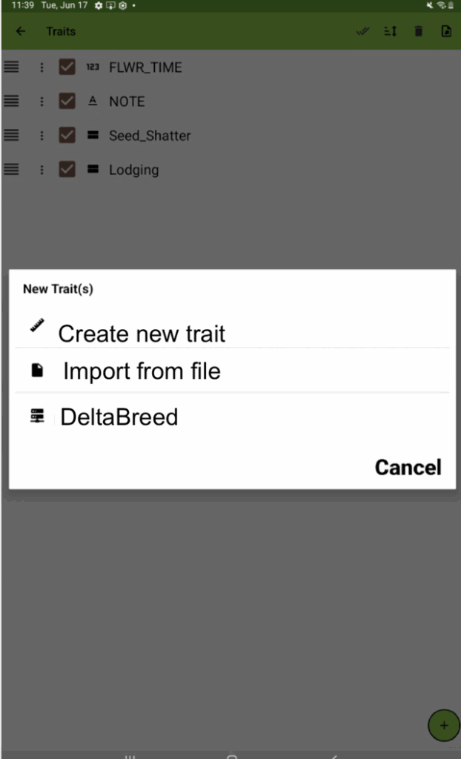Viewport: 461px width, 759px height.
Task: Open three-dot menu for FLWR_TIME
Action: 42,67
